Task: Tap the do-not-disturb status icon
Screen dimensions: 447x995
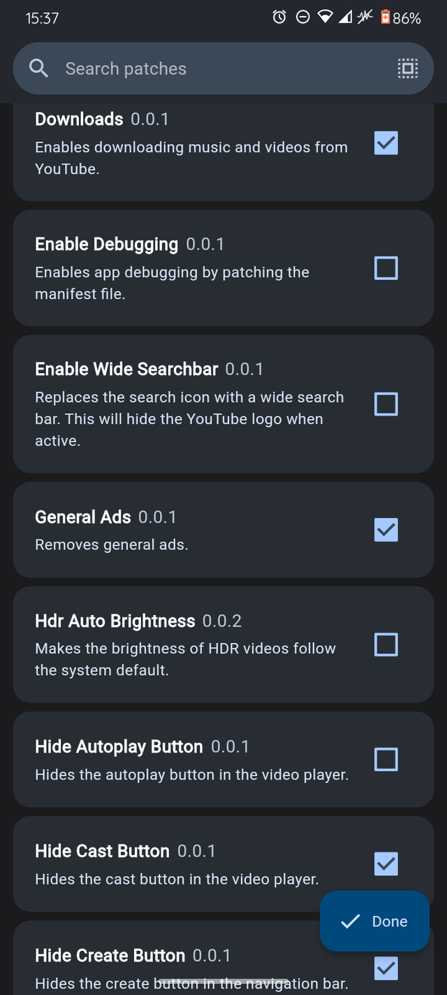Action: pos(302,17)
